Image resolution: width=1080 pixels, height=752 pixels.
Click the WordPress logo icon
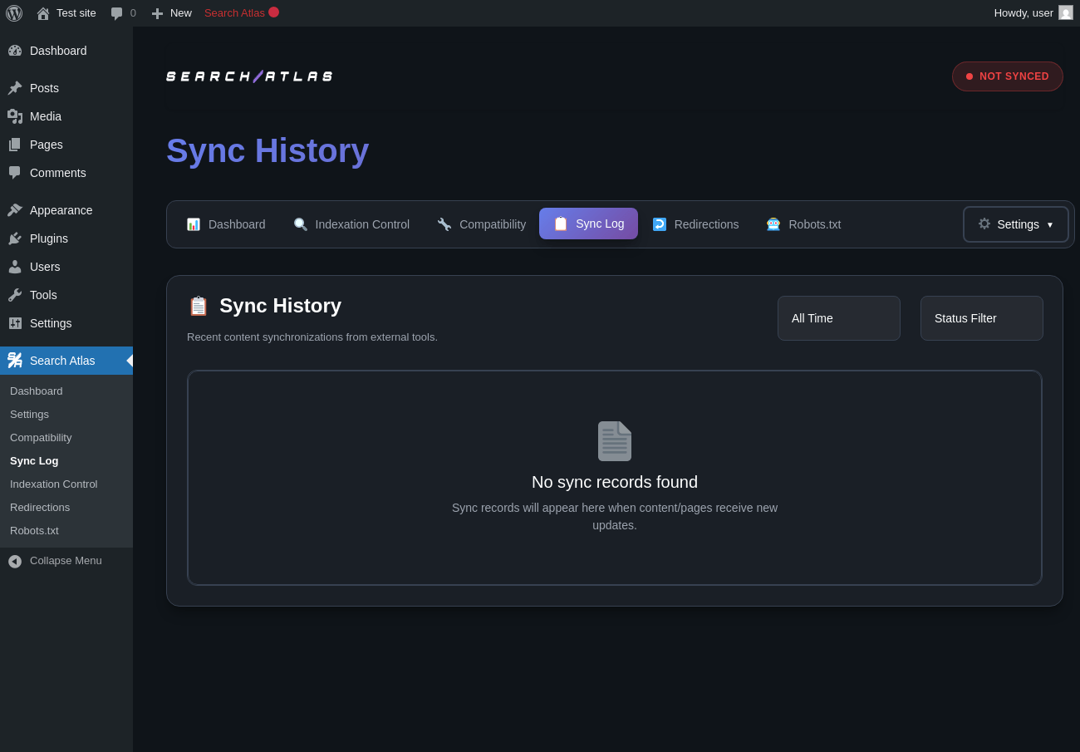tap(14, 13)
